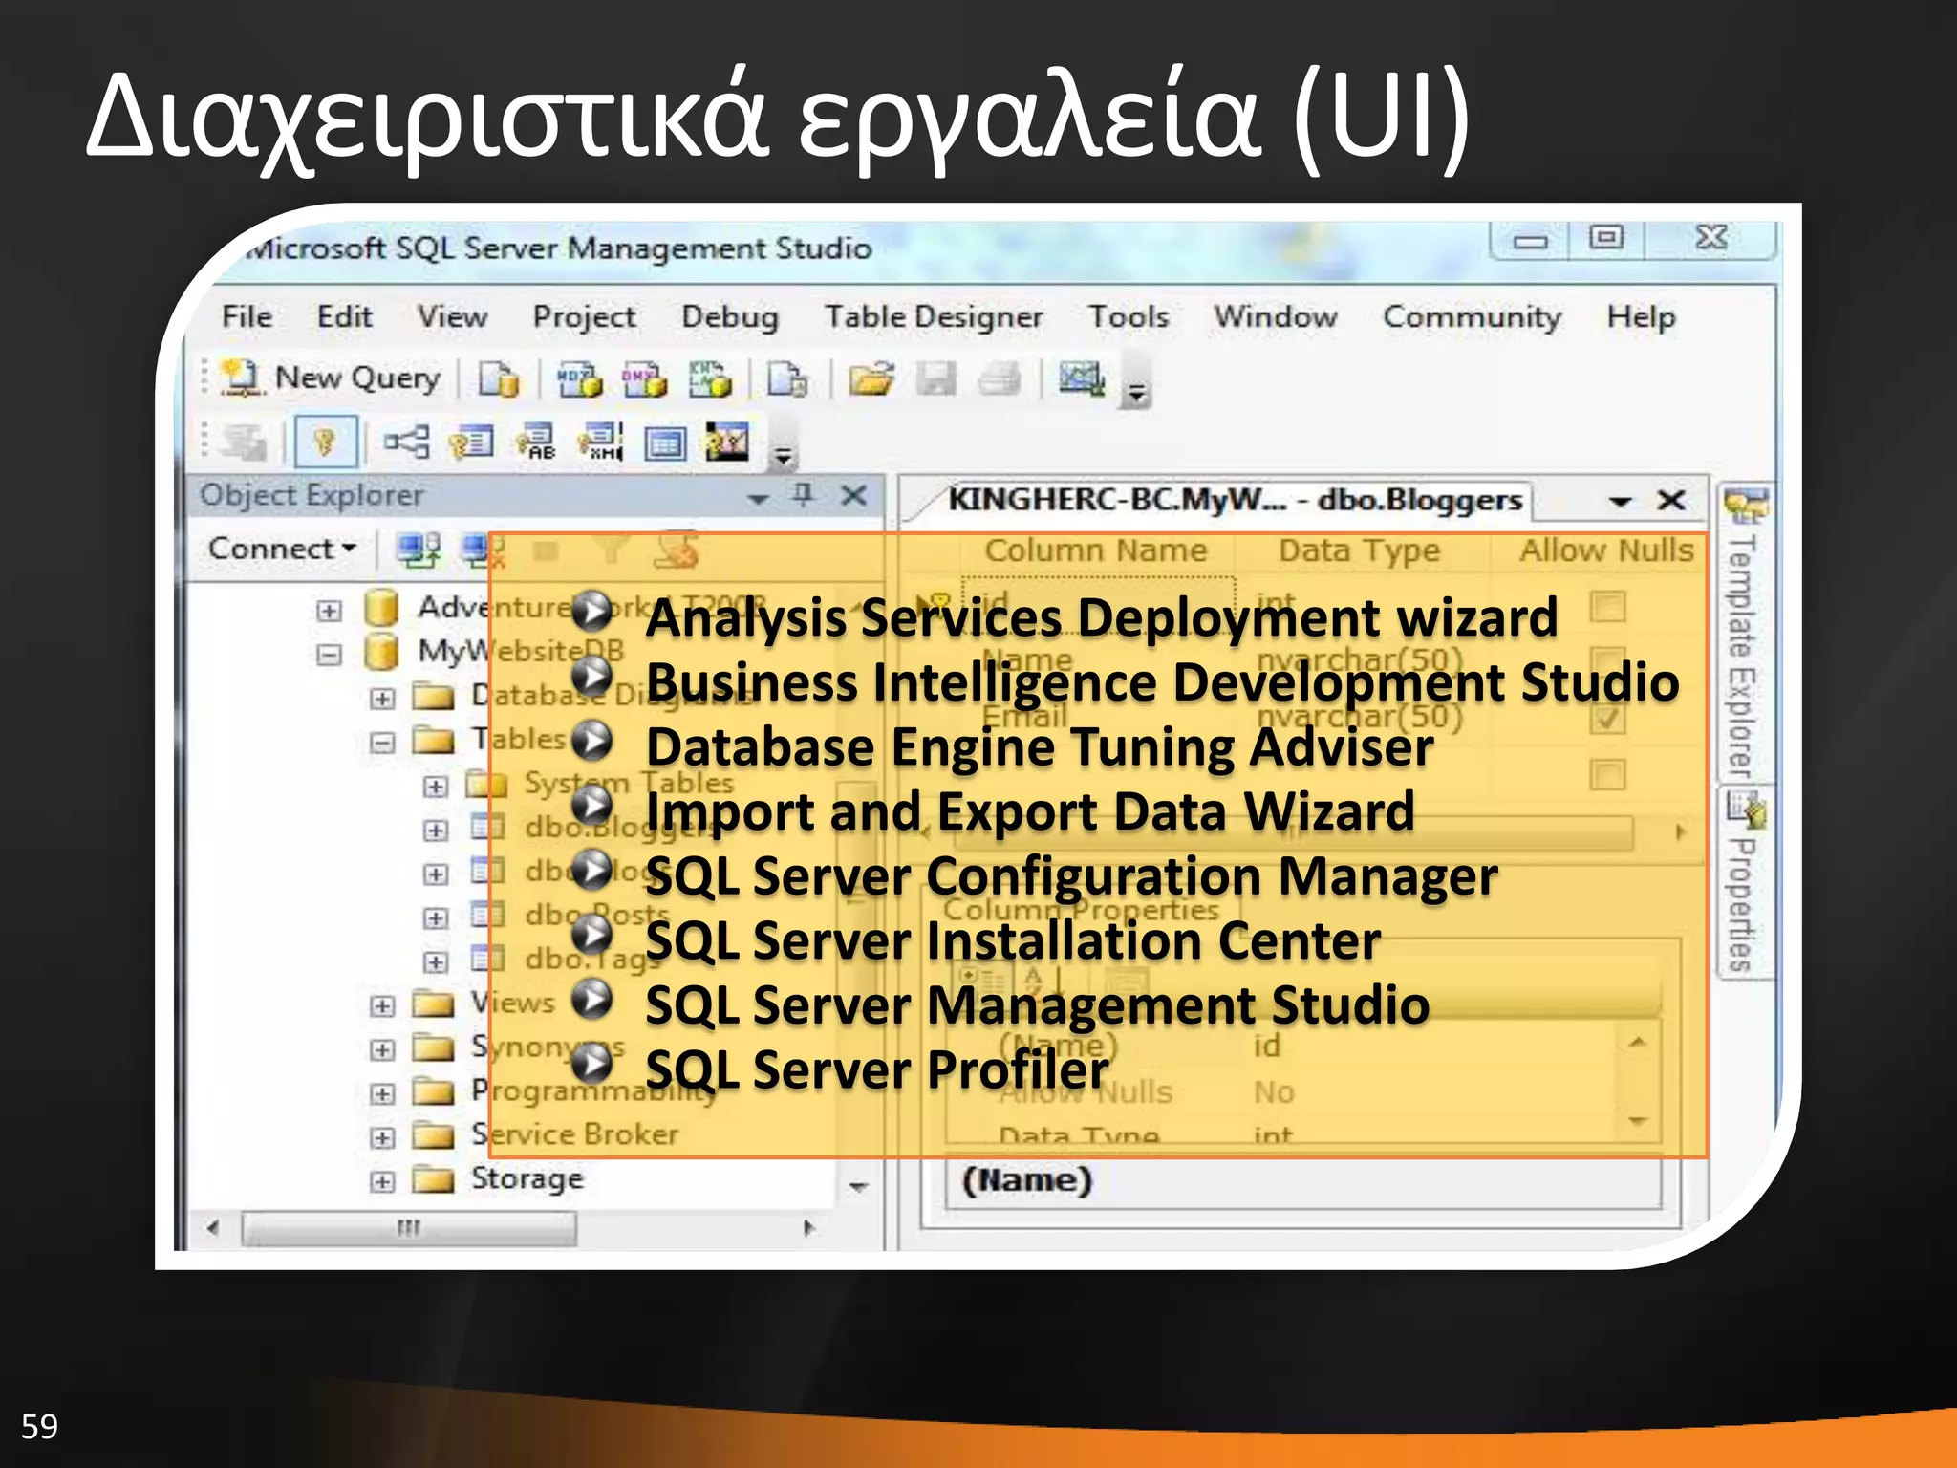Open the Connect dropdown in Object Explorer
This screenshot has height=1468, width=1957.
point(282,549)
